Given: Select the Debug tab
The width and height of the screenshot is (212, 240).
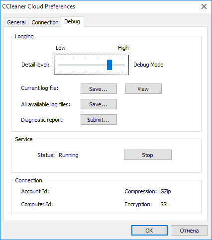Looking at the screenshot, I should coord(72,21).
